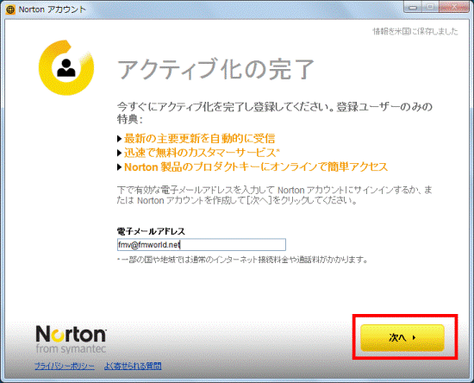Click the 情報を米国に保存しました notice text
Screen dimensions: 474x383
[x=415, y=31]
